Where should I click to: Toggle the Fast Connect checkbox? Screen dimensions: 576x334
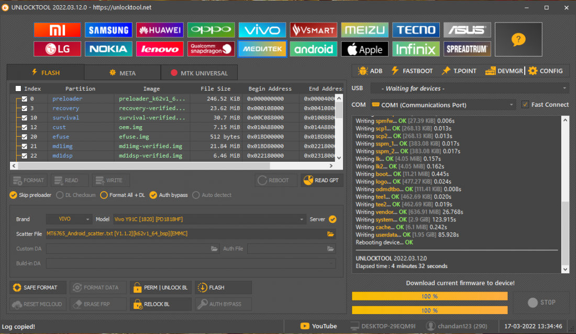(x=525, y=105)
